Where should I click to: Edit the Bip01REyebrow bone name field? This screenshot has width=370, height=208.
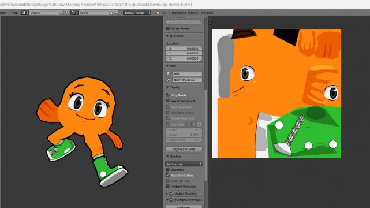[x=187, y=80]
